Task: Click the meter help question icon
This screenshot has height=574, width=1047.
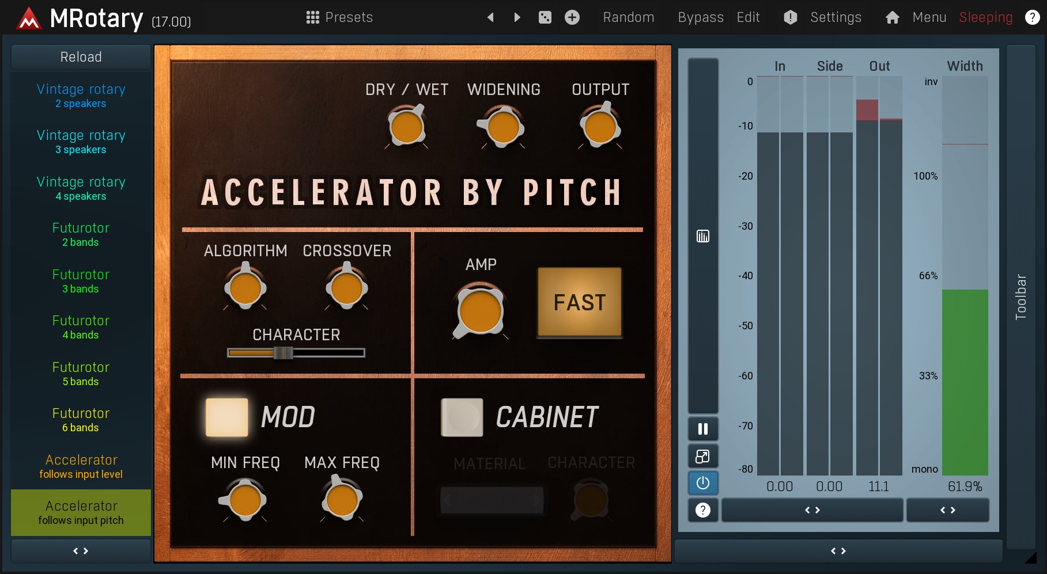Action: point(702,510)
